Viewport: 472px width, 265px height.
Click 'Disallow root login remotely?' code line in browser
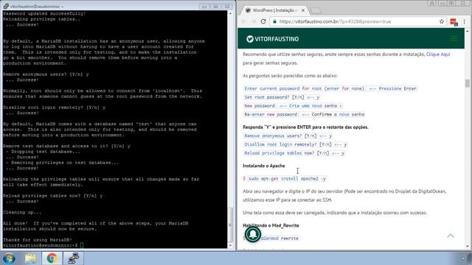tap(296, 144)
